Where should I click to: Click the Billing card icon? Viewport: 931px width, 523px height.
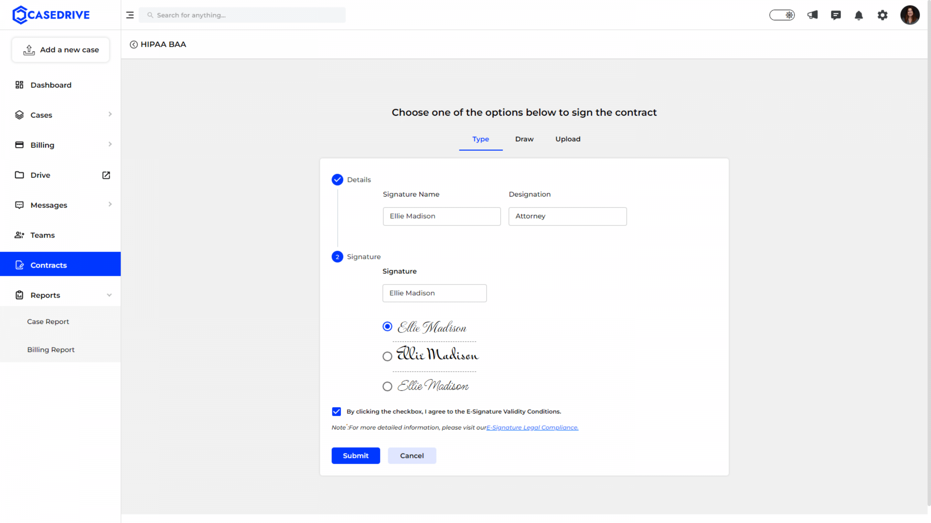pos(19,145)
